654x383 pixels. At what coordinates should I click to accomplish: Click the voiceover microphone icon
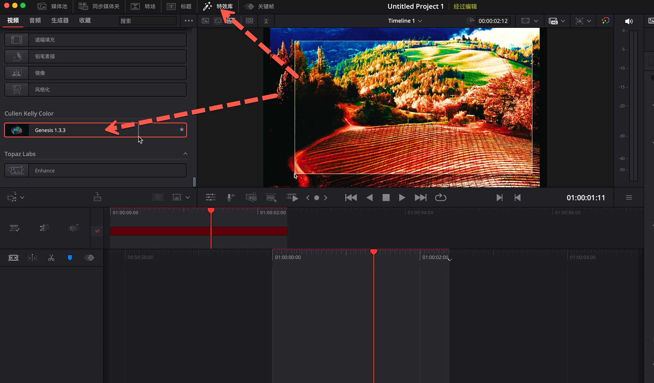[231, 198]
